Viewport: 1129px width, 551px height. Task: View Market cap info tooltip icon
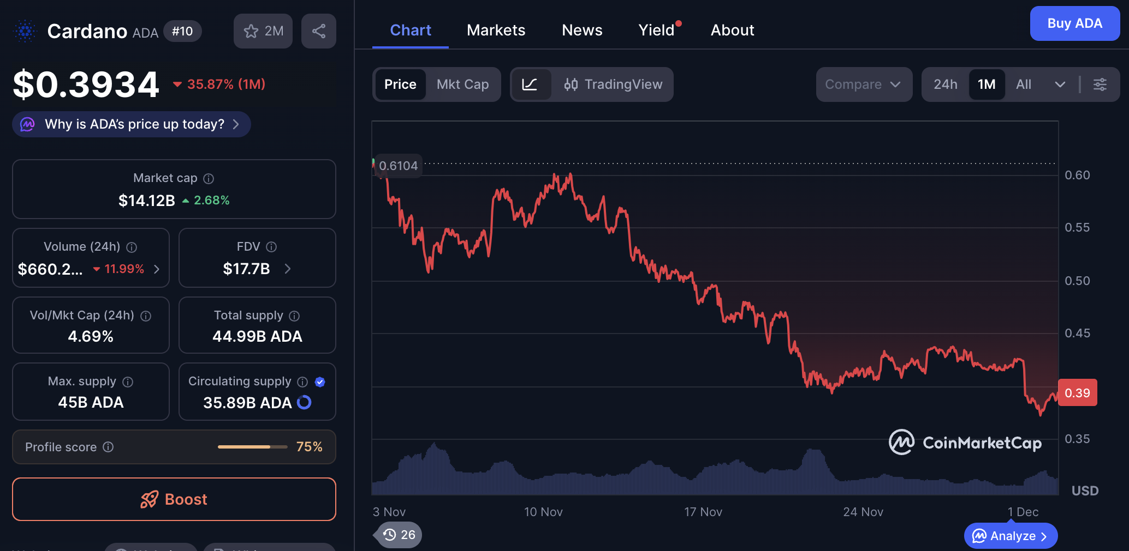[210, 178]
